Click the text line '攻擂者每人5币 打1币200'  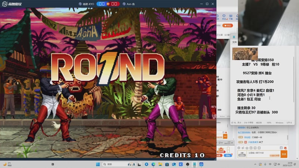click(255, 82)
